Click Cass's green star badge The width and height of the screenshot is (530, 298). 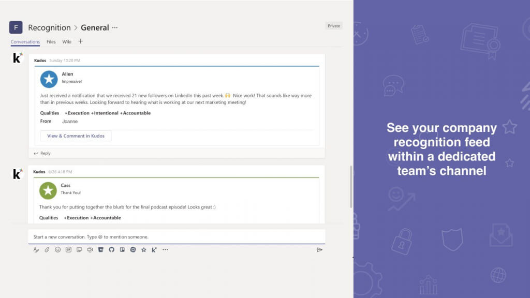[x=48, y=190]
